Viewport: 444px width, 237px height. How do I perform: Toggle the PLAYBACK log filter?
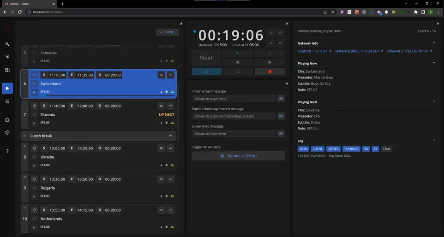coord(351,149)
